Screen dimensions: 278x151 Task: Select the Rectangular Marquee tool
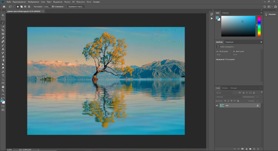coord(3,19)
